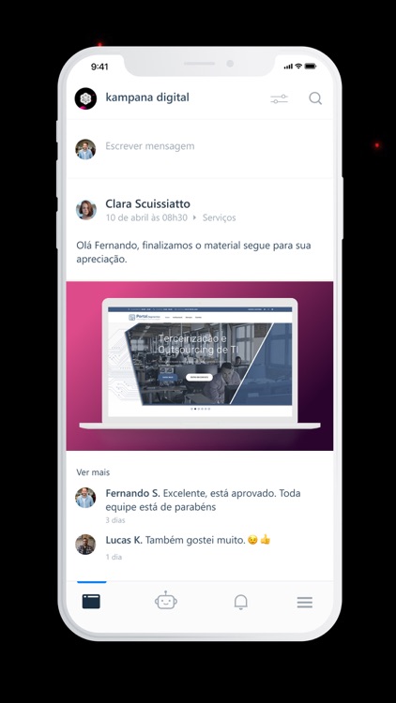Viewport: 396px width, 703px height.
Task: Select the feed tab icon
Action: (x=91, y=601)
